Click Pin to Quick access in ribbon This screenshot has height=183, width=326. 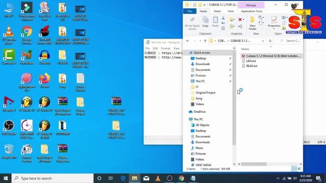[192, 23]
